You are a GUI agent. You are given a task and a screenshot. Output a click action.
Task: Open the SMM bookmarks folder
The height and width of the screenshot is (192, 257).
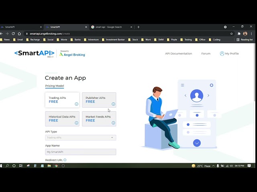pos(159,40)
